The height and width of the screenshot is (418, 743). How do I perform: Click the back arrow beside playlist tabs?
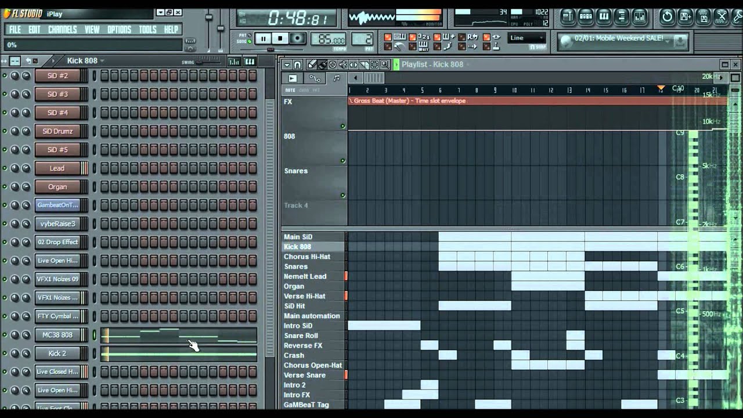355,78
